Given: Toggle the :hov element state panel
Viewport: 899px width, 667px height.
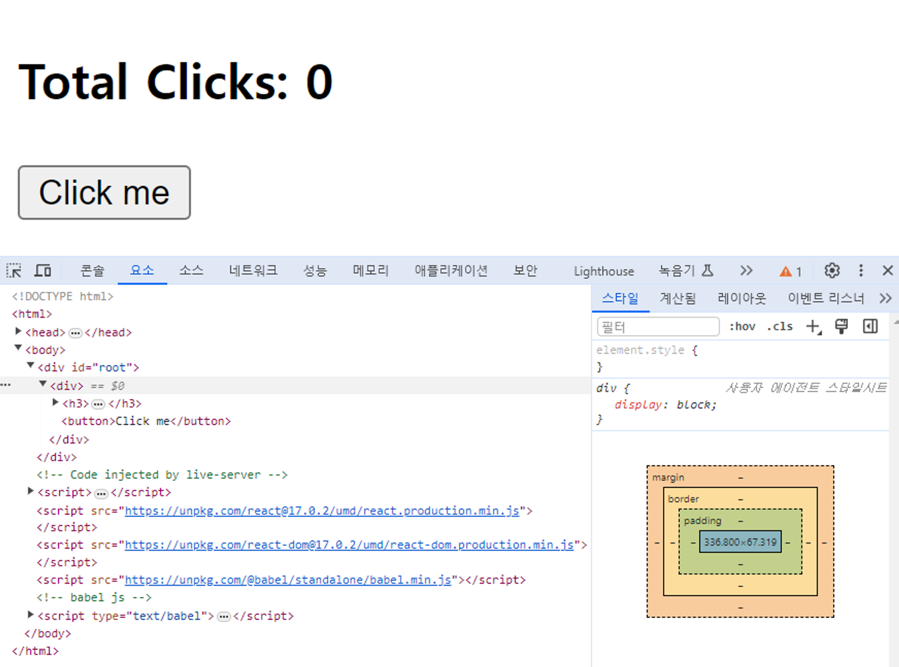Looking at the screenshot, I should point(742,327).
